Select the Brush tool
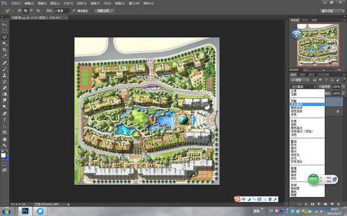The height and width of the screenshot is (216, 347). click(5, 69)
